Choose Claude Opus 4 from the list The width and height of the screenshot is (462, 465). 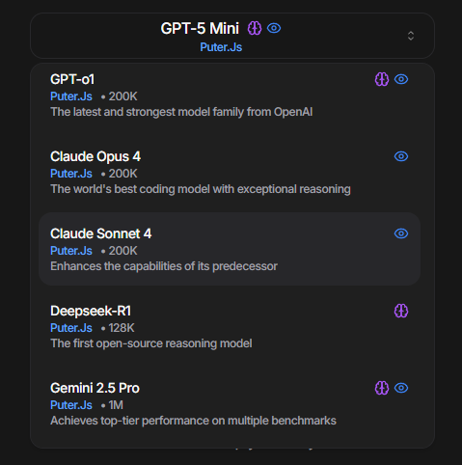click(x=230, y=173)
